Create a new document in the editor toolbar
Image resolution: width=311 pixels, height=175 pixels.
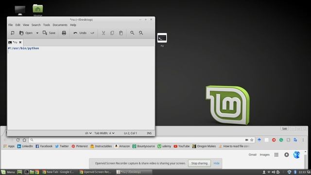tap(13, 33)
